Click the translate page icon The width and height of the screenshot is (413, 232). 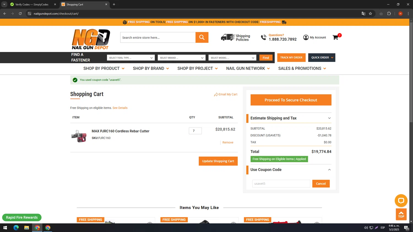click(x=363, y=13)
